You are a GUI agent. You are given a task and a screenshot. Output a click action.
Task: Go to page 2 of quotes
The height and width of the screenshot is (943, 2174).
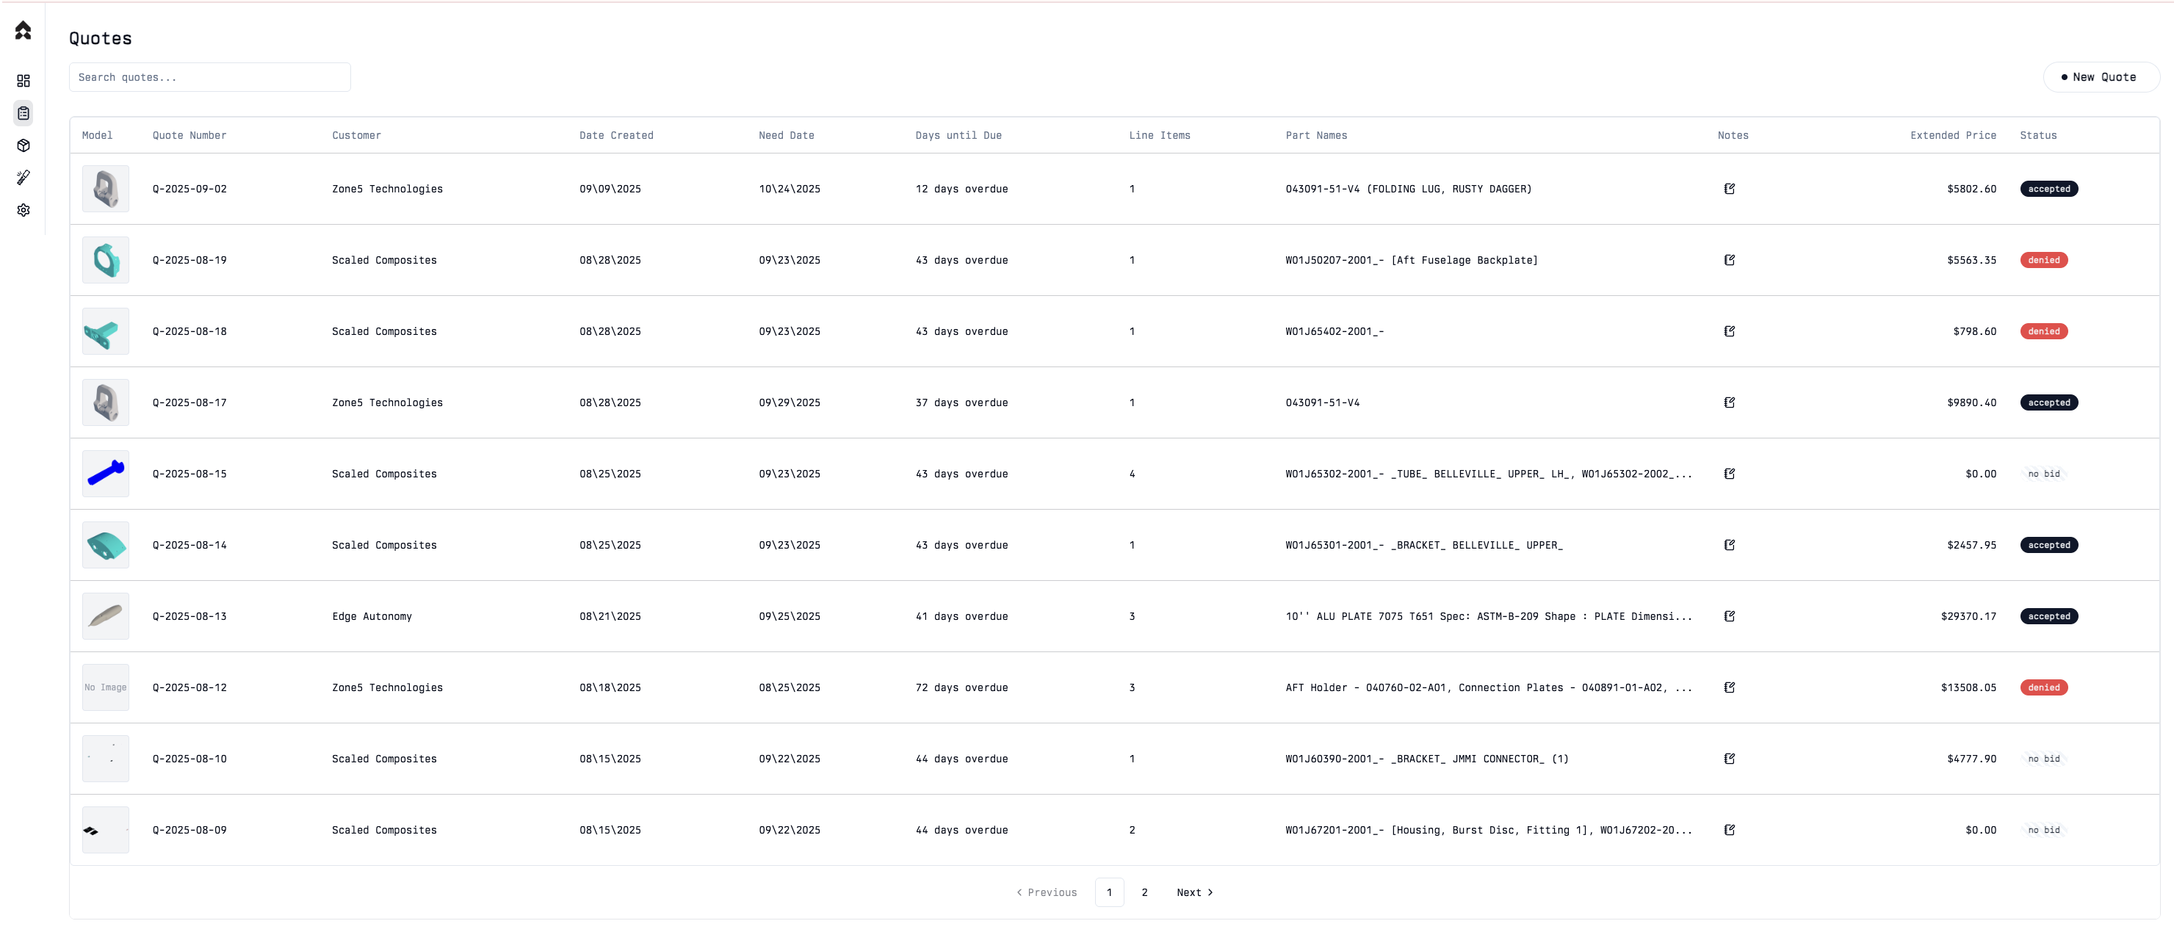pyautogui.click(x=1144, y=892)
